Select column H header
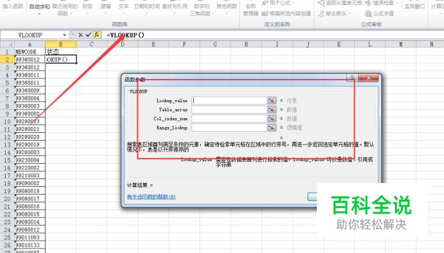This screenshot has width=444, height=253. [246, 44]
